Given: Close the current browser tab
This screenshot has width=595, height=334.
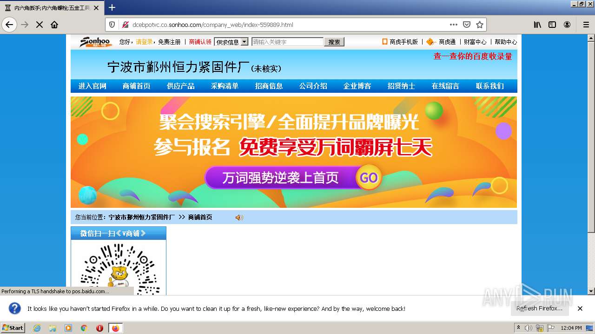Looking at the screenshot, I should pyautogui.click(x=96, y=8).
